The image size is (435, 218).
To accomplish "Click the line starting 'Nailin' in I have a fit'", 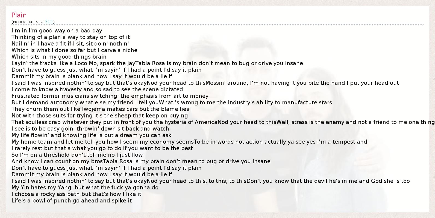I will [x=70, y=44].
